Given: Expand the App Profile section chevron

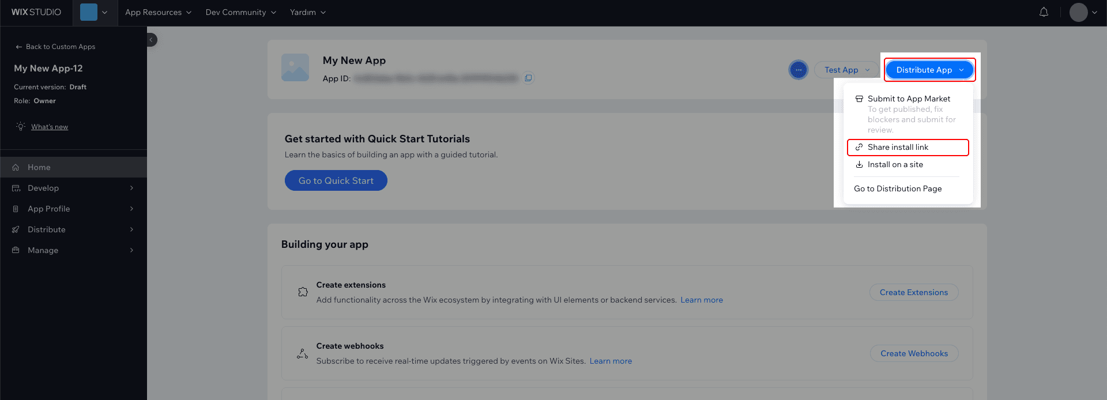Looking at the screenshot, I should pos(131,209).
